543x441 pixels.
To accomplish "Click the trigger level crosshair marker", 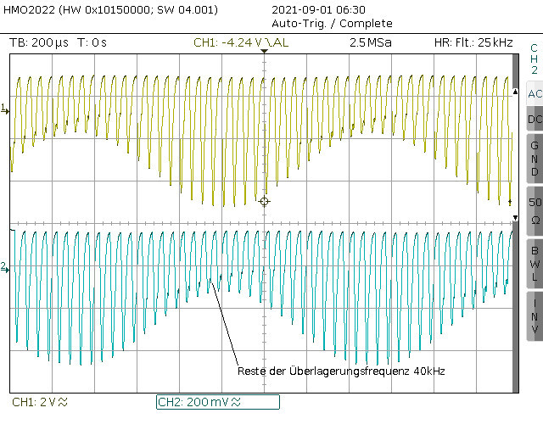I will (x=264, y=202).
